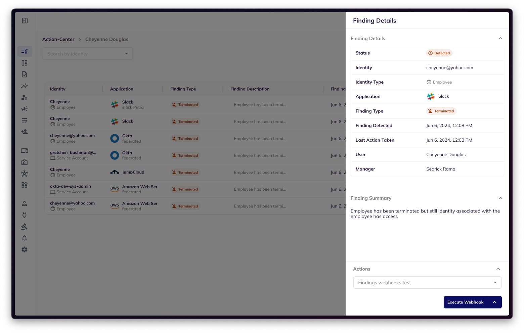Image resolution: width=524 pixels, height=333 pixels.
Task: Collapse the Finding Details section
Action: coord(500,39)
